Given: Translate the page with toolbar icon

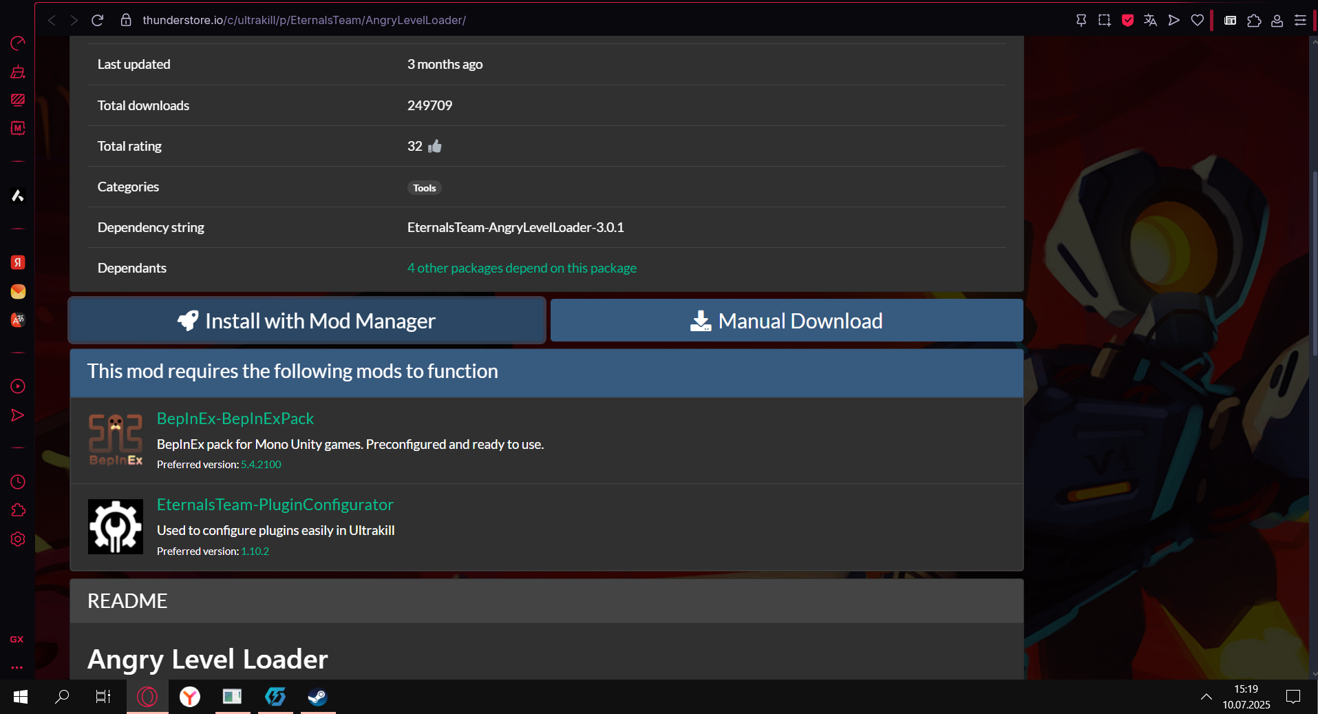Looking at the screenshot, I should [1151, 21].
